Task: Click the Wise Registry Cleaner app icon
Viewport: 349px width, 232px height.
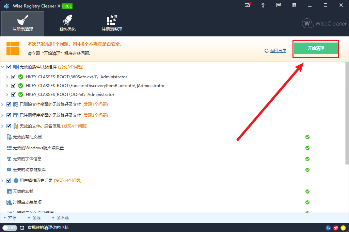Action: [7, 6]
